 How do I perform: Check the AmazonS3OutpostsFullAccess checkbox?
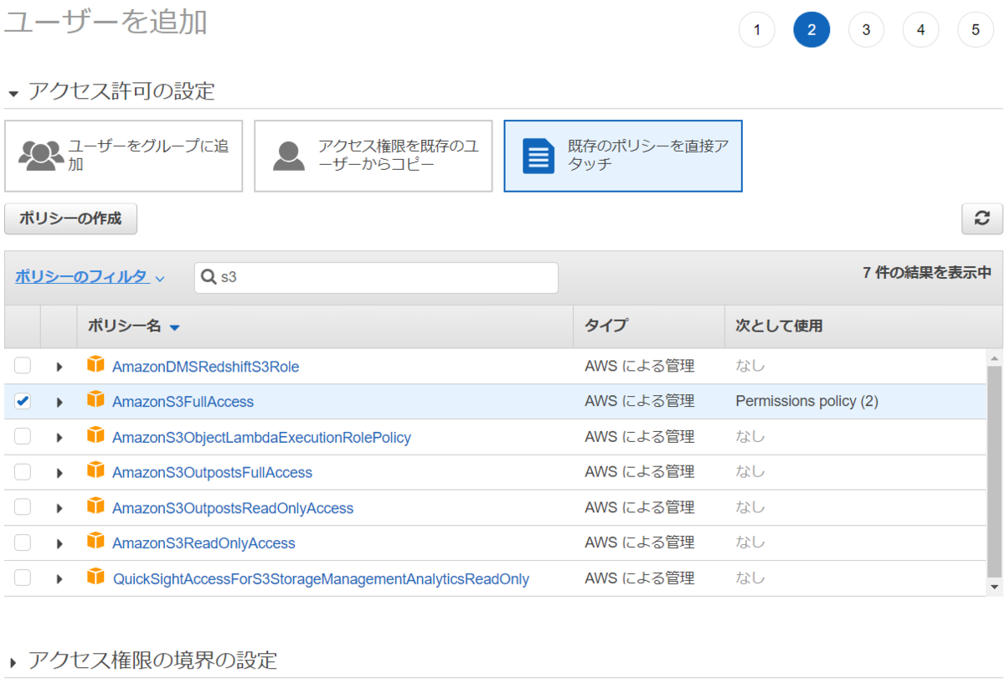(23, 472)
